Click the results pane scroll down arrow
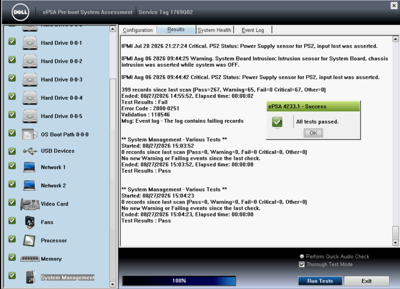Image resolution: width=400 pixels, height=289 pixels. point(396,243)
